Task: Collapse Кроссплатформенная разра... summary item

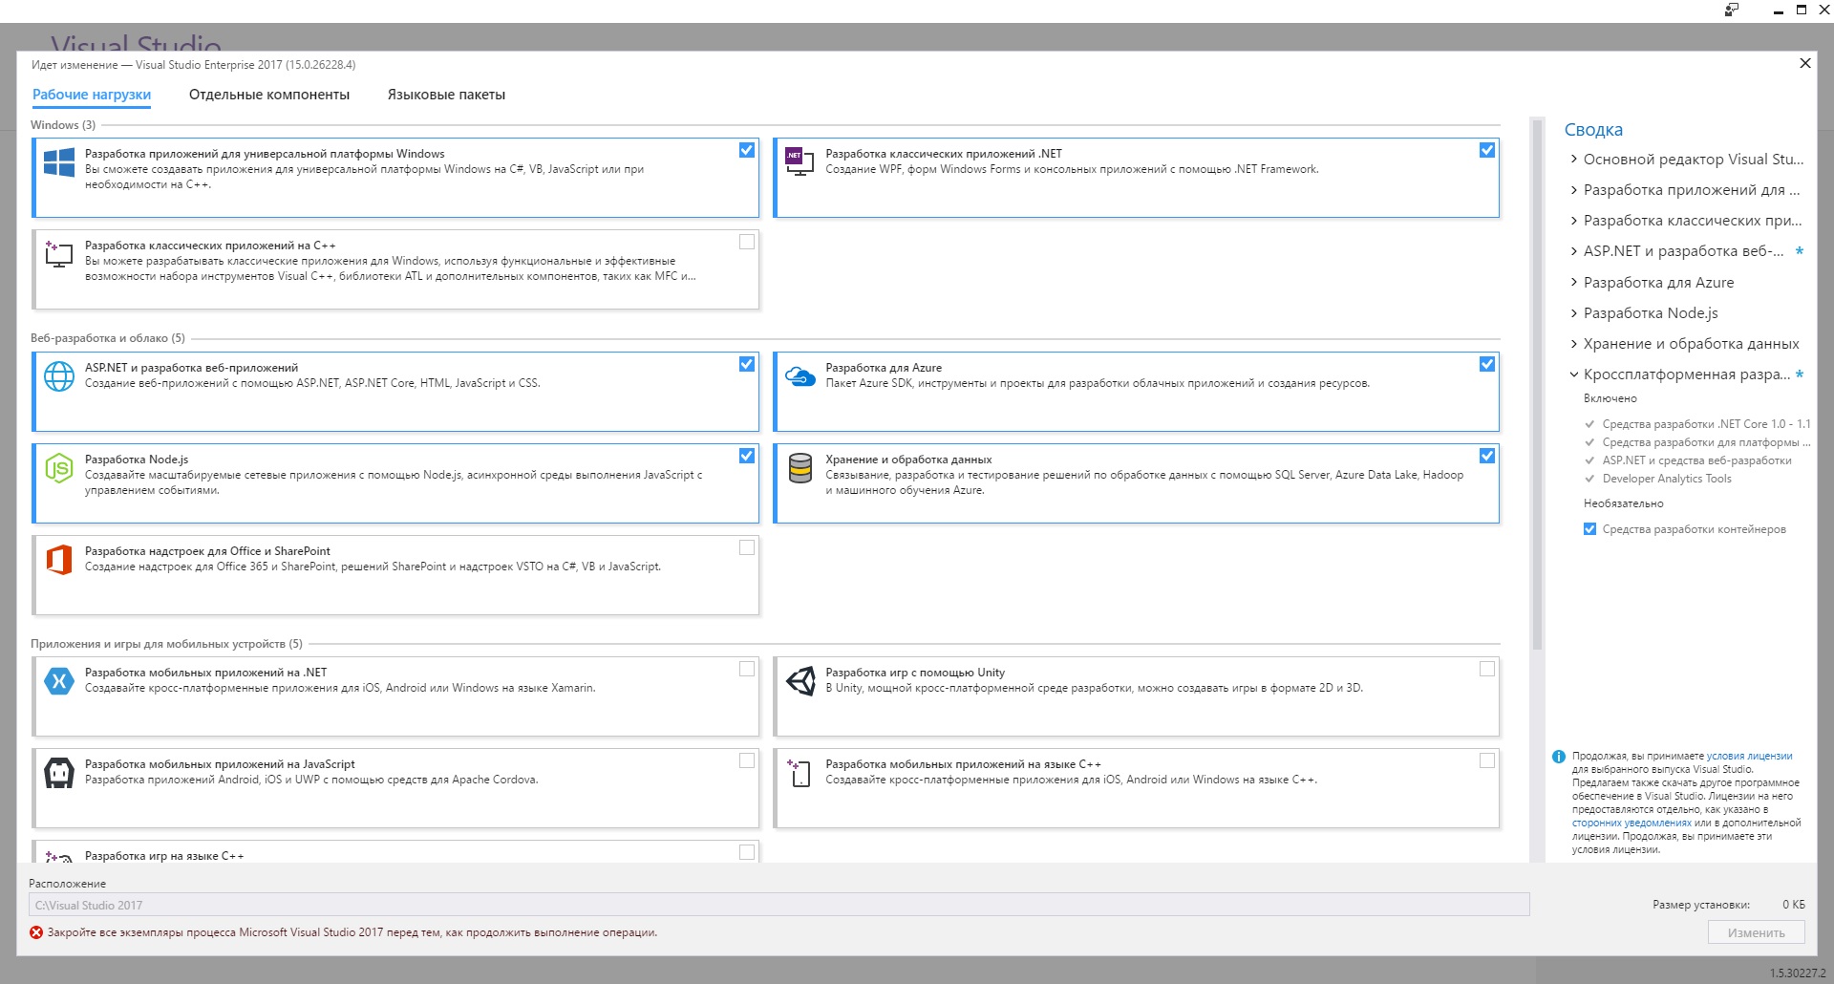Action: (1574, 374)
